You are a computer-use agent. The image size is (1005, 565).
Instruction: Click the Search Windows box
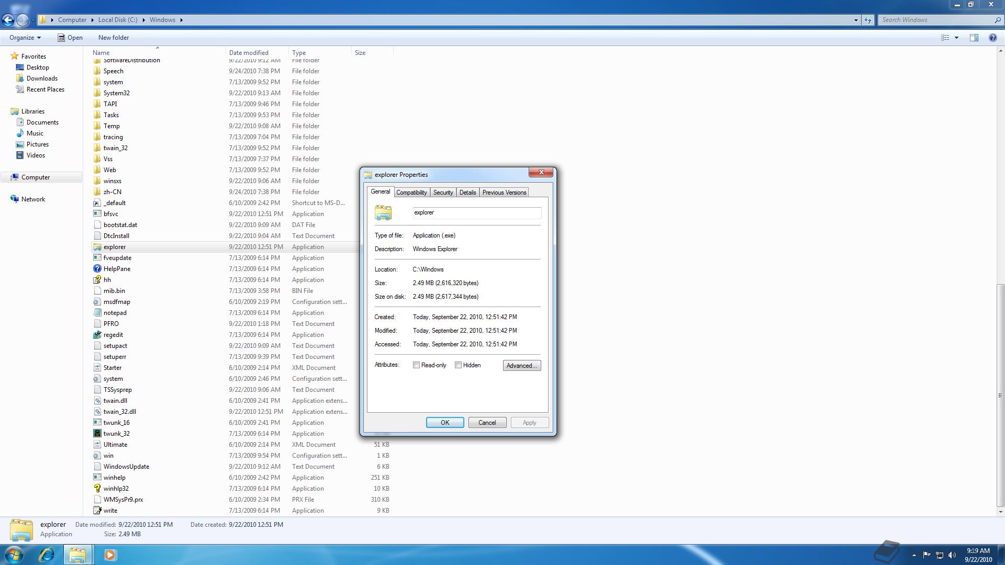(x=936, y=20)
